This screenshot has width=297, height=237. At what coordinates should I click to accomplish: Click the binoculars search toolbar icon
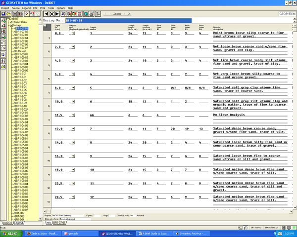pyautogui.click(x=63, y=14)
